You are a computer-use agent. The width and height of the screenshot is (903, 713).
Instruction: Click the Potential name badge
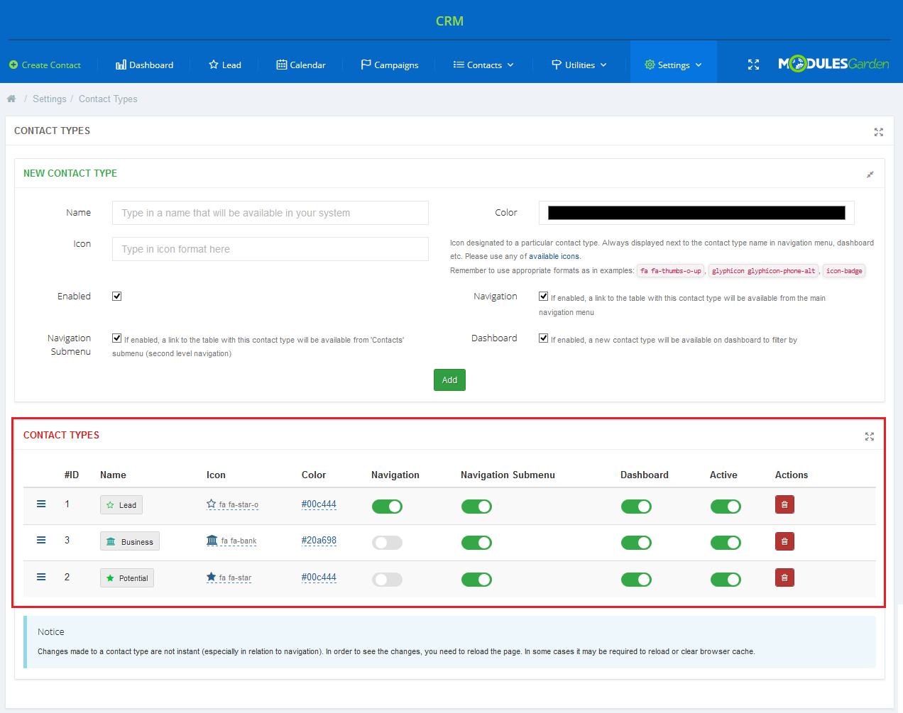[127, 577]
